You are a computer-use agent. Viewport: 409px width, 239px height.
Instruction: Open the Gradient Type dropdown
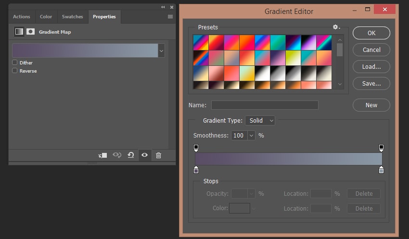260,120
